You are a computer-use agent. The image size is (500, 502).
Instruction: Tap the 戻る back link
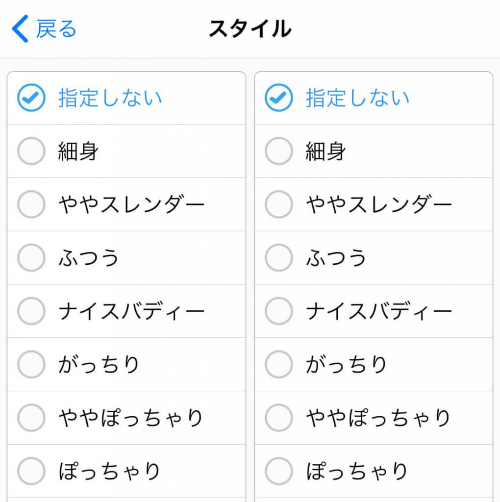pyautogui.click(x=56, y=29)
